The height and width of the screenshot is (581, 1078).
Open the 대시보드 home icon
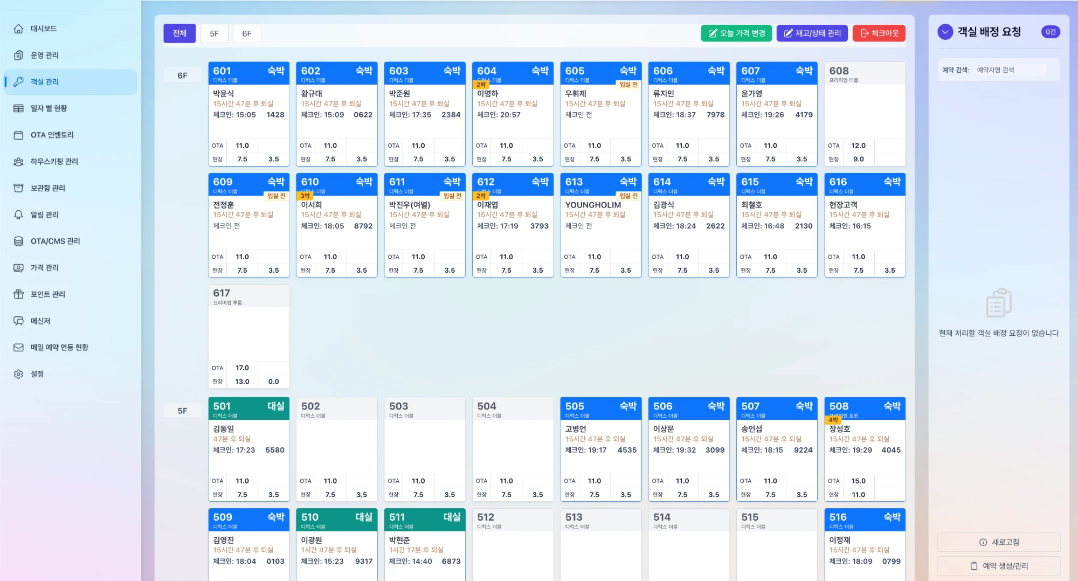tap(18, 29)
